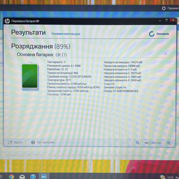179x179 pixels.
Task: Click Проектна ємність: 5100 мА/год
Action: click(x=67, y=84)
